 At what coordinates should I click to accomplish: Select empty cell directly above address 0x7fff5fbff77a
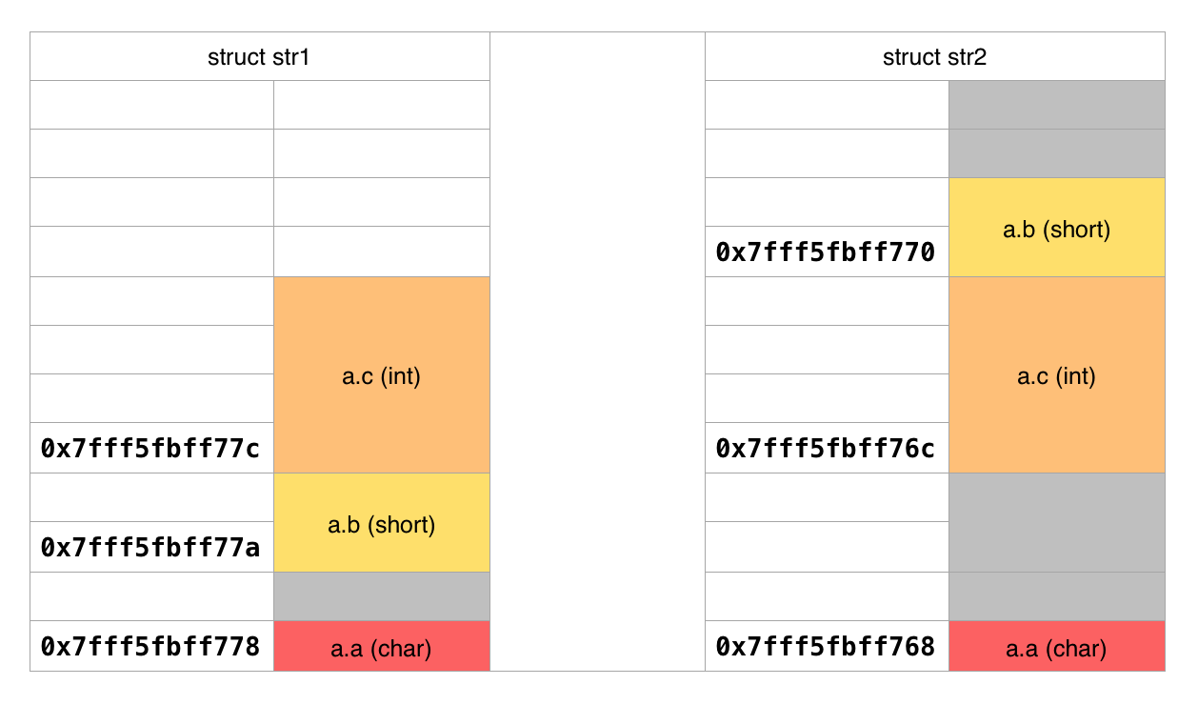tap(151, 497)
